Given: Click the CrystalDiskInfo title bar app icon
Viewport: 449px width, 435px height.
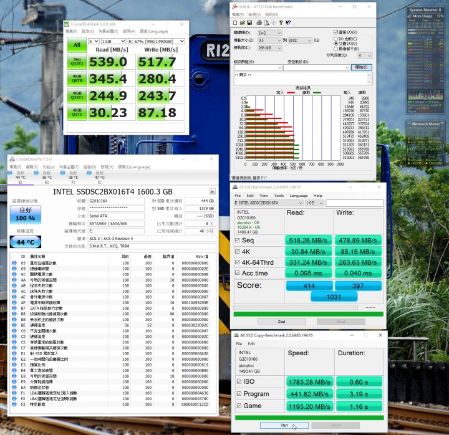Looking at the screenshot, I should click(x=12, y=159).
